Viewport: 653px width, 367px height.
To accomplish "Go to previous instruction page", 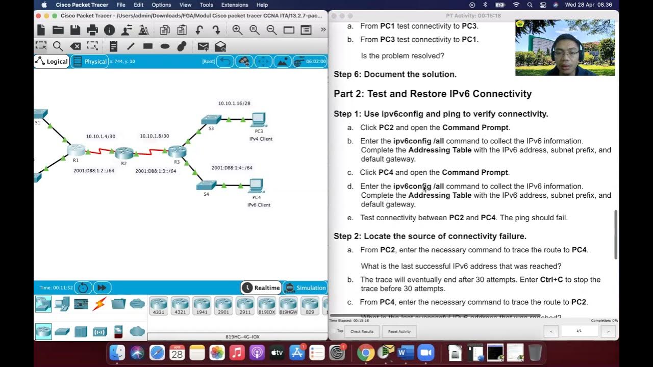I will click(x=551, y=331).
